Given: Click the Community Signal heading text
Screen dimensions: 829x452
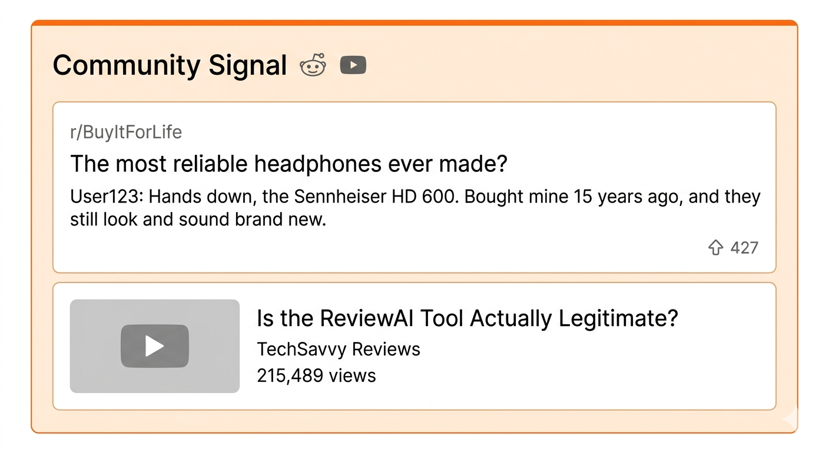Looking at the screenshot, I should tap(170, 65).
